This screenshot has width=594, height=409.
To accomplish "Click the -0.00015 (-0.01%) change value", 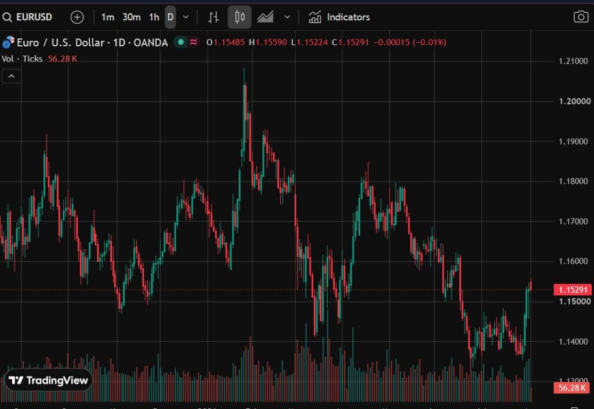I will click(410, 42).
